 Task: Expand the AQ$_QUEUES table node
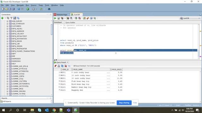7,21
